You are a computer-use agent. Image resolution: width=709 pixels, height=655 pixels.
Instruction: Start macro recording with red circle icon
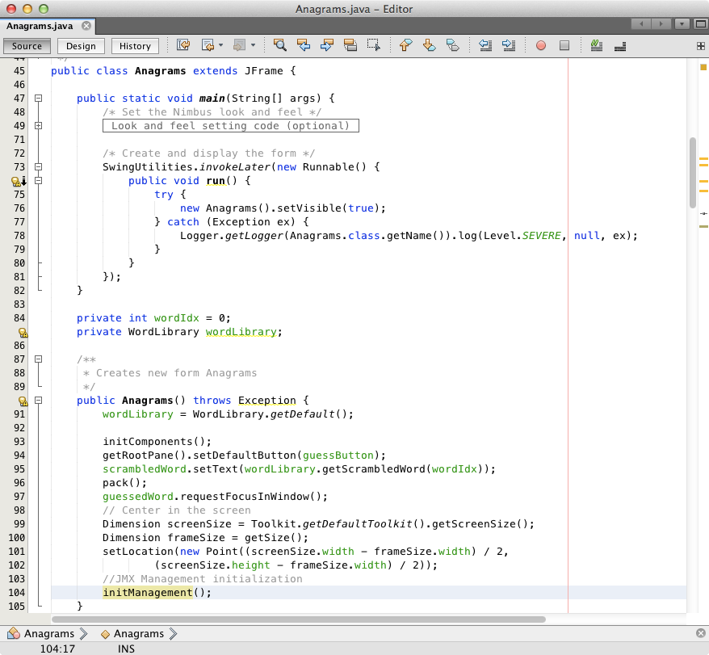click(x=541, y=46)
